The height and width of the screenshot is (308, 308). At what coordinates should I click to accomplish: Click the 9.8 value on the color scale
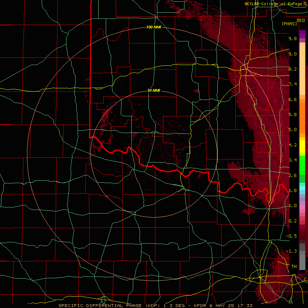point(293,38)
